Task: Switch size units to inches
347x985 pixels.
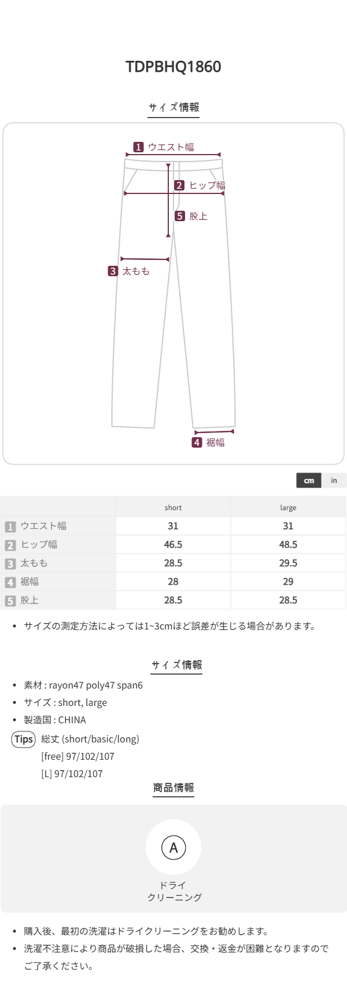Action: coord(334,481)
